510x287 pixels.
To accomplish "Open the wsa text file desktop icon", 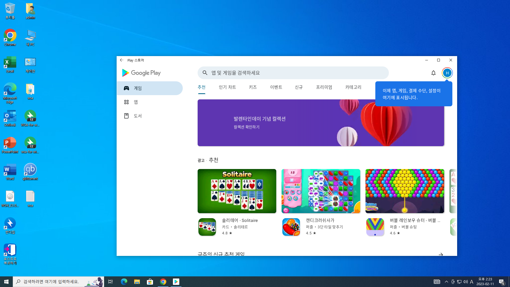I will [x=30, y=199].
